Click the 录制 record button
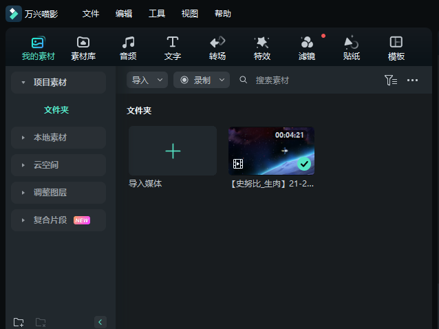Screen dimensions: 439x329 (195, 80)
